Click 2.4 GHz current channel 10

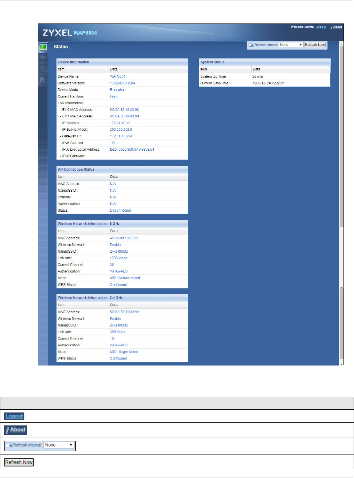pos(112,339)
